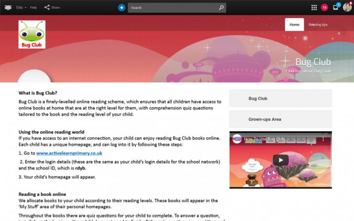Click the video channel avatar icon
Screen dimensions: 354x221
coord(237,139)
